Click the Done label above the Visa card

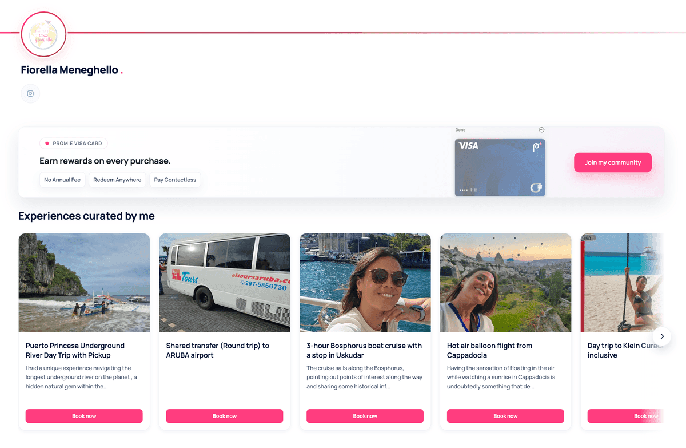tap(460, 130)
